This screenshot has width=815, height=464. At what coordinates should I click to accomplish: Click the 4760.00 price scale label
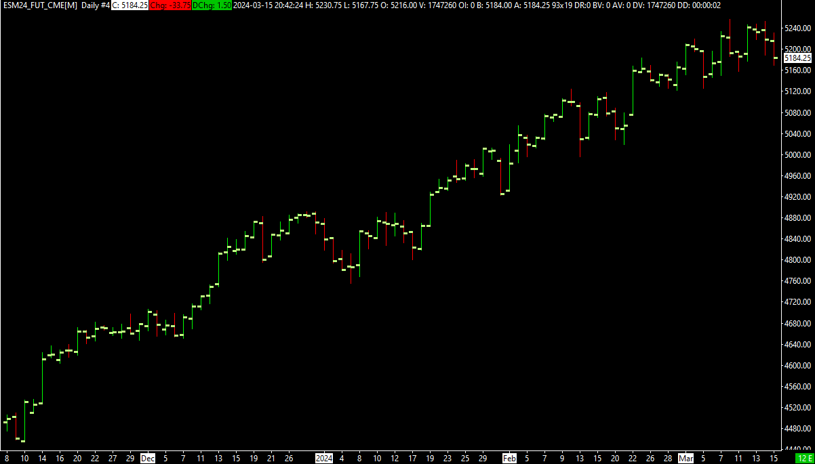pos(798,281)
